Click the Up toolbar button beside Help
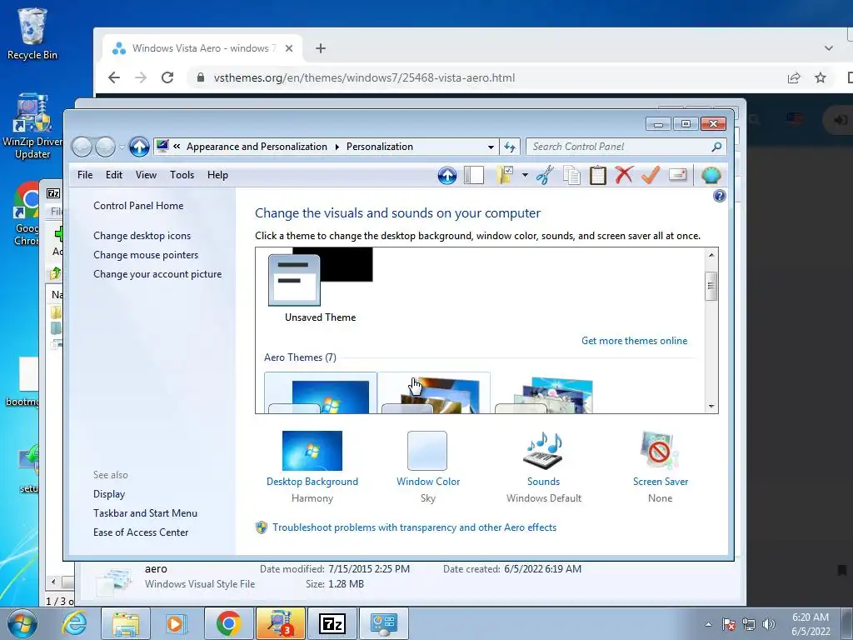Screen dimensions: 853x640 [x=447, y=175]
